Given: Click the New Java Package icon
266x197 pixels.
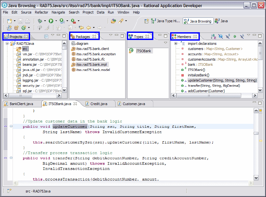Looking at the screenshot, I should click(x=16, y=28).
